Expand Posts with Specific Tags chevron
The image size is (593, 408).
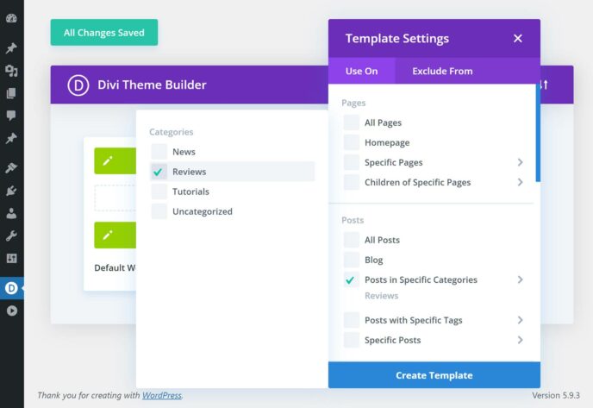pos(520,320)
